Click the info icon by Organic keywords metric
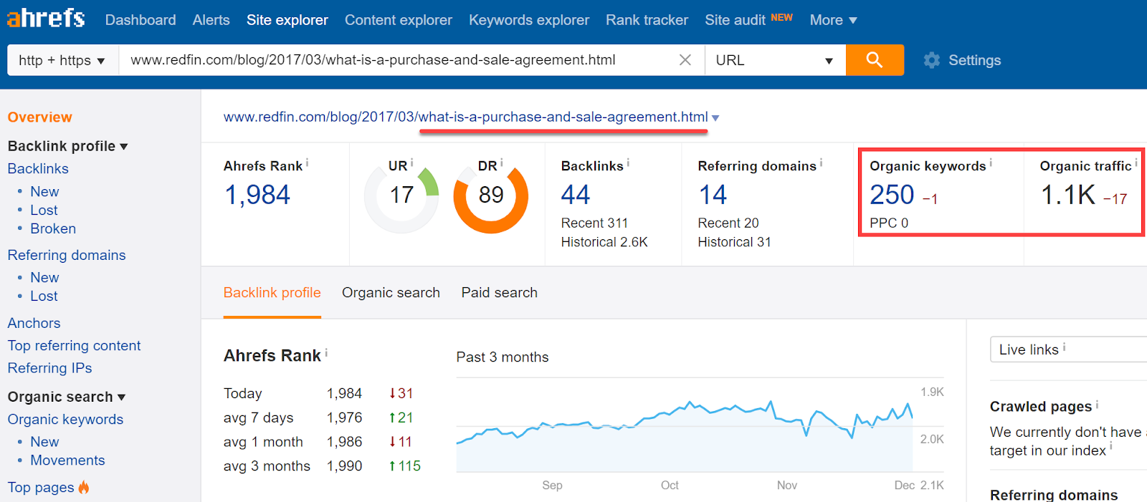 pos(991,163)
